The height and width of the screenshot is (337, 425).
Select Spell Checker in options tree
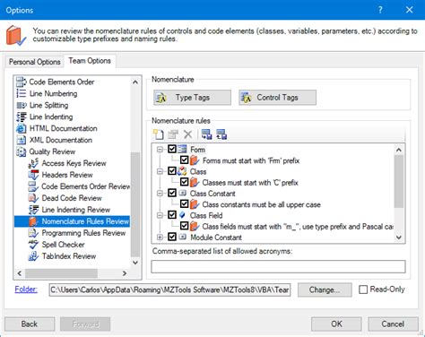[x=64, y=245]
